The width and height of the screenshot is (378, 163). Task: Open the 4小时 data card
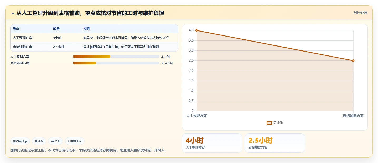pos(212,143)
